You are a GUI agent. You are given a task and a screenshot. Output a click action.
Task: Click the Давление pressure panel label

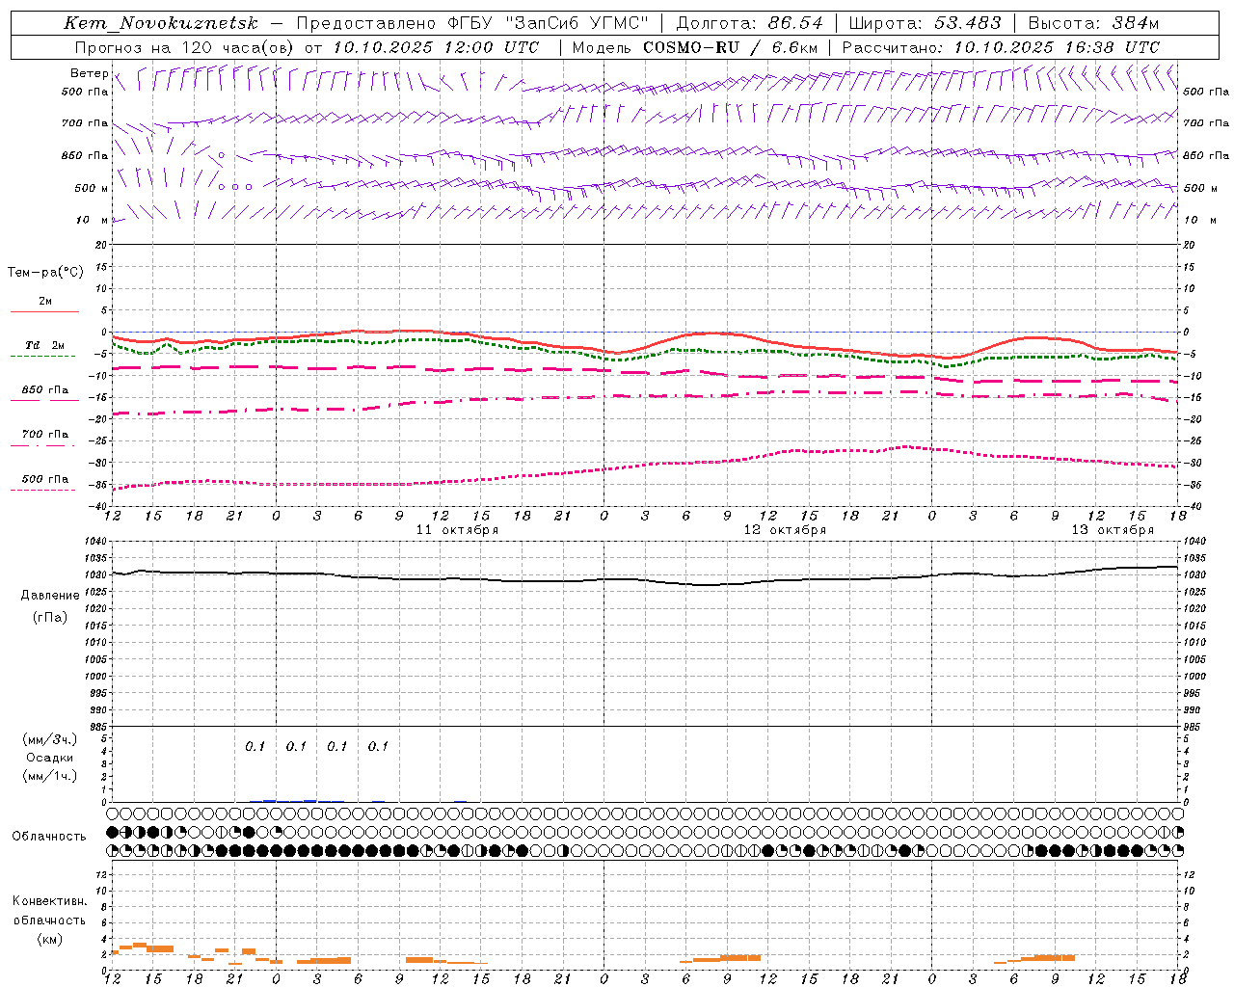50,596
